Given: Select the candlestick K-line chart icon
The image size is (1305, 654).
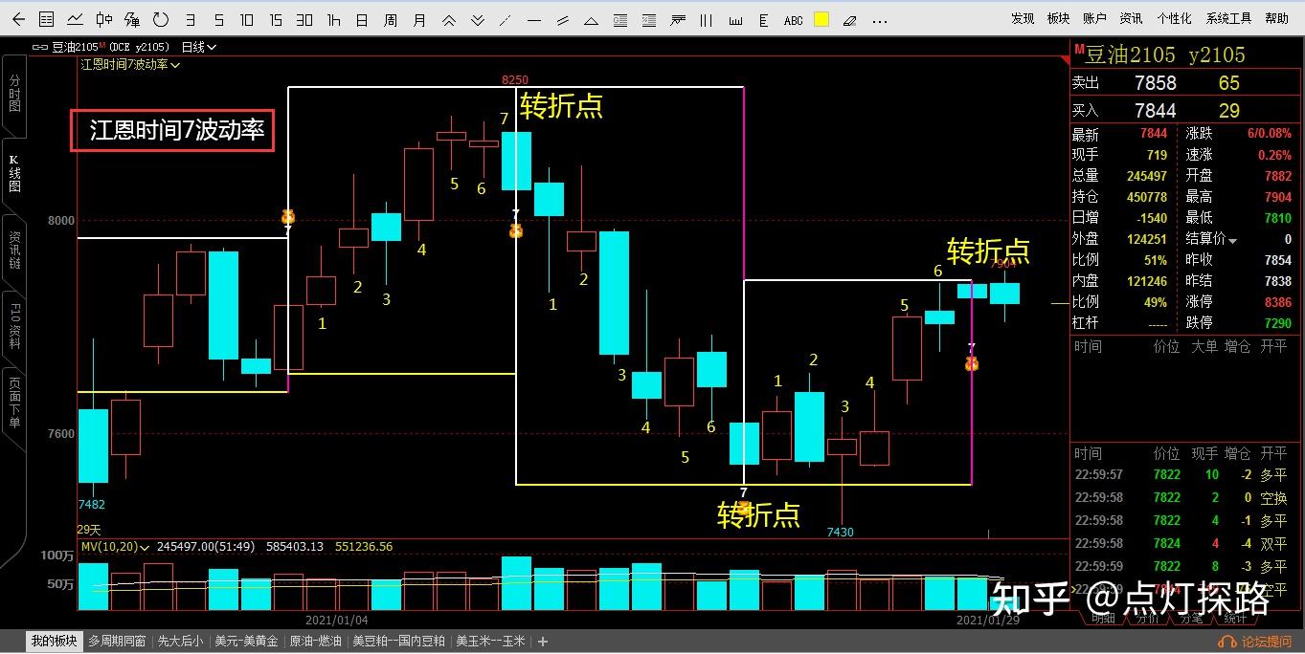Looking at the screenshot, I should tap(103, 19).
